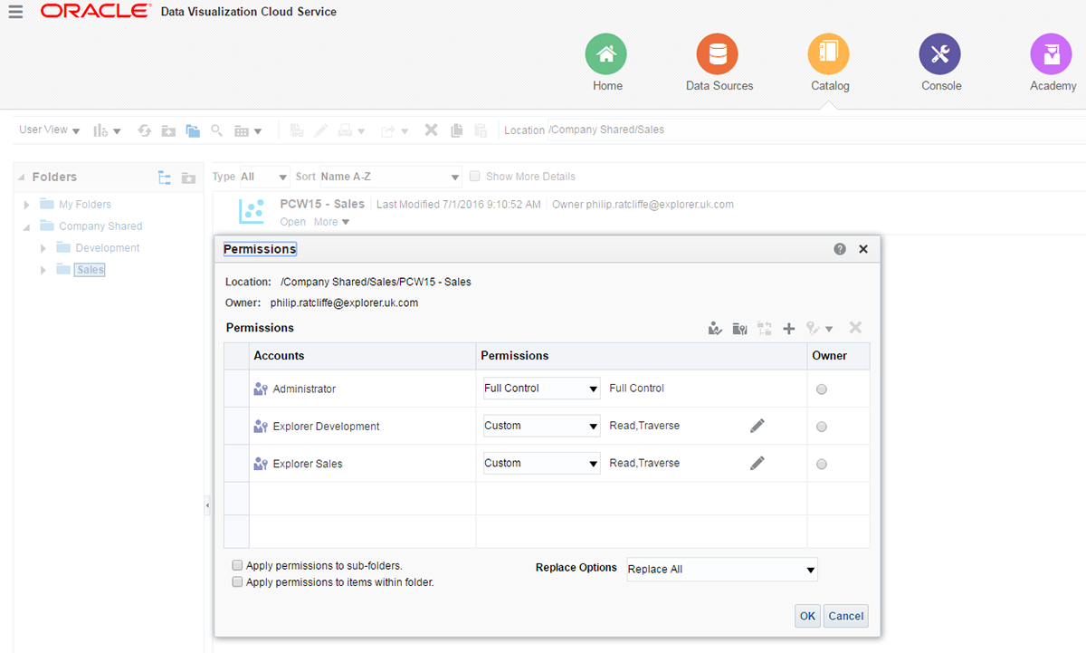Click the PCW15 - Sales title
This screenshot has height=653, width=1086.
(x=322, y=204)
